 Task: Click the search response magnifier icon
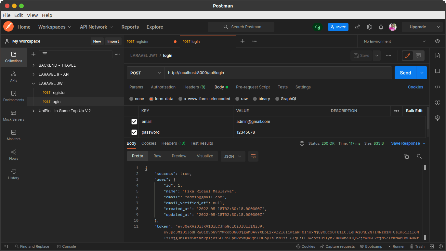pos(419,156)
